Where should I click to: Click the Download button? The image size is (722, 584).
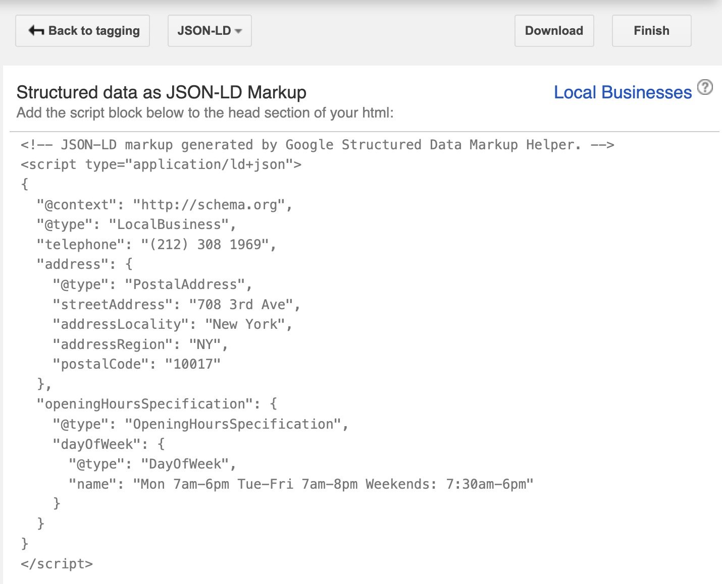[x=553, y=30]
